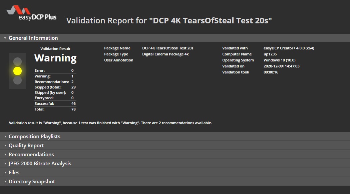Collapse the General Information section

tap(33, 38)
